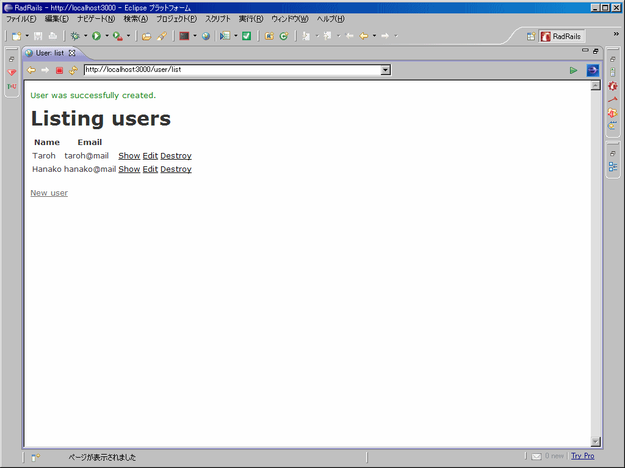
Task: Click the red ruby gem sidebar icon
Action: click(12, 73)
